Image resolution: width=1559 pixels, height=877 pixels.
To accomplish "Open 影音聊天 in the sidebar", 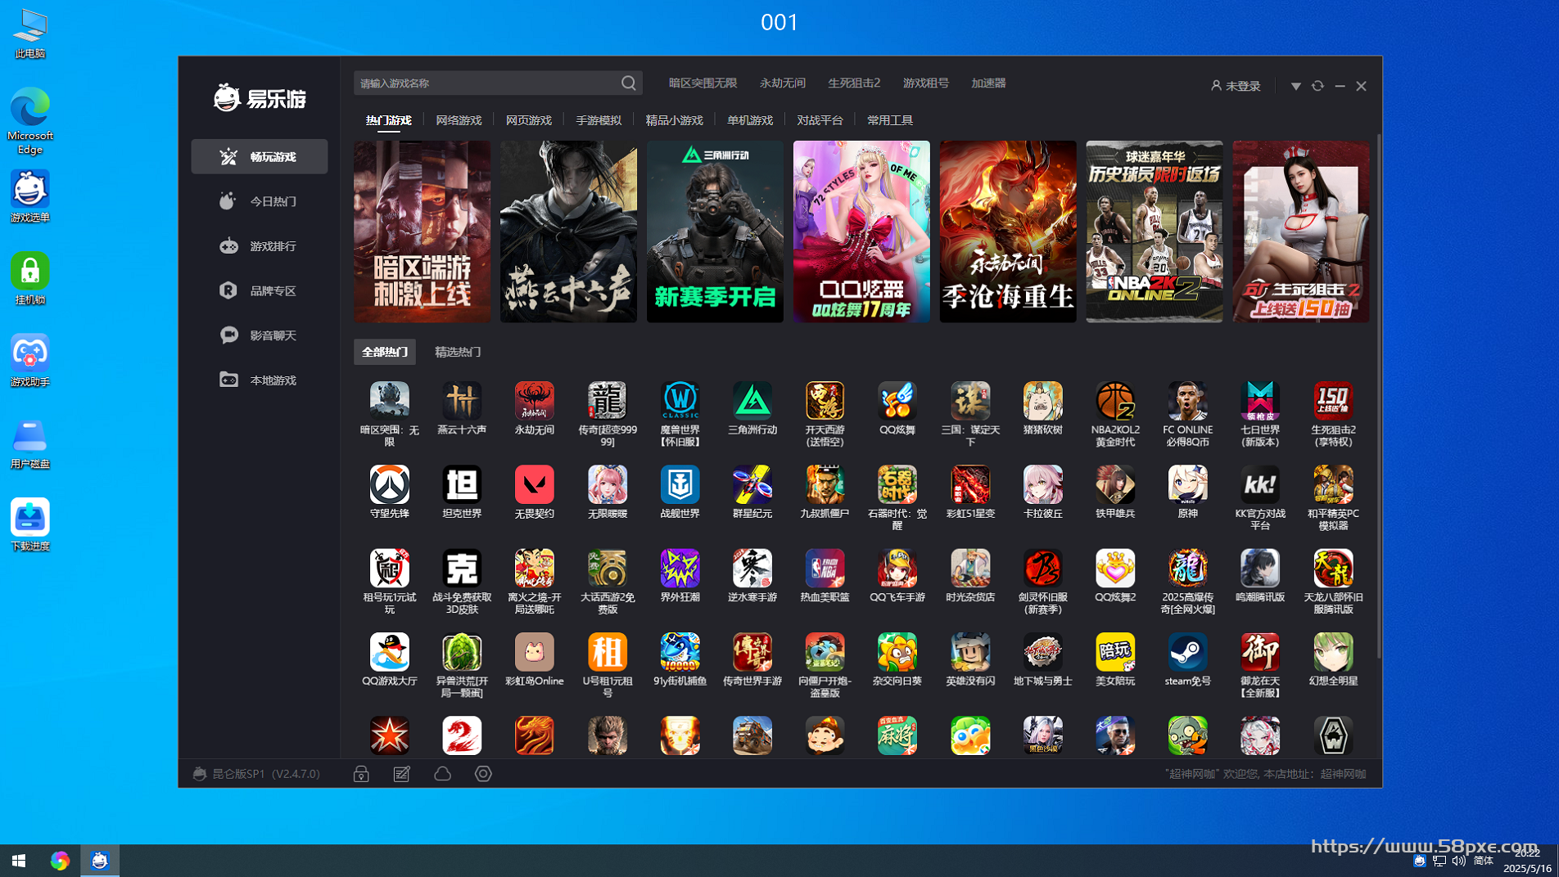I will 260,335.
